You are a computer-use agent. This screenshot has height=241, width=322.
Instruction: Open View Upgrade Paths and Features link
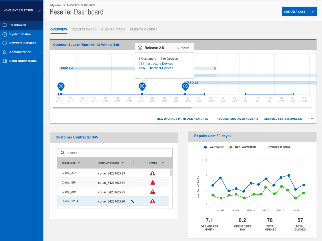coord(182,119)
